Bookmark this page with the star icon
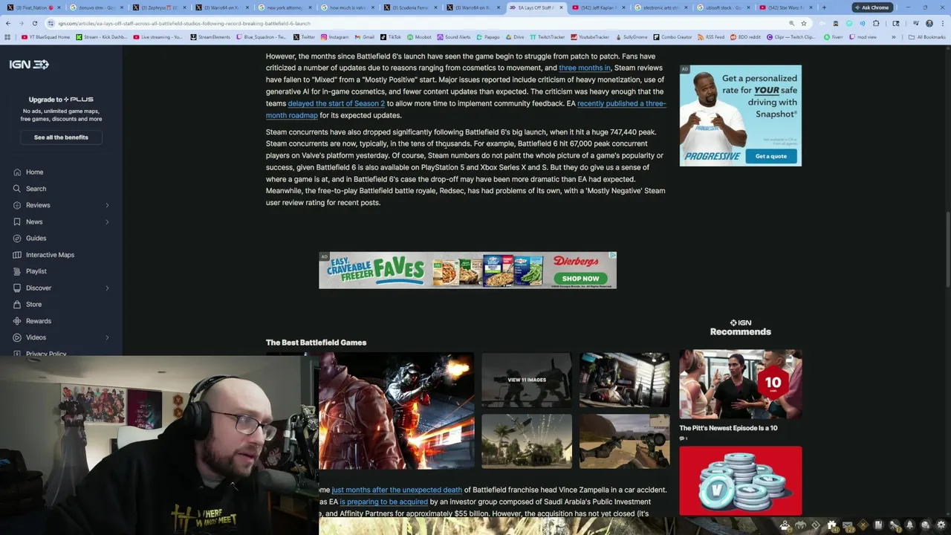 pos(804,23)
